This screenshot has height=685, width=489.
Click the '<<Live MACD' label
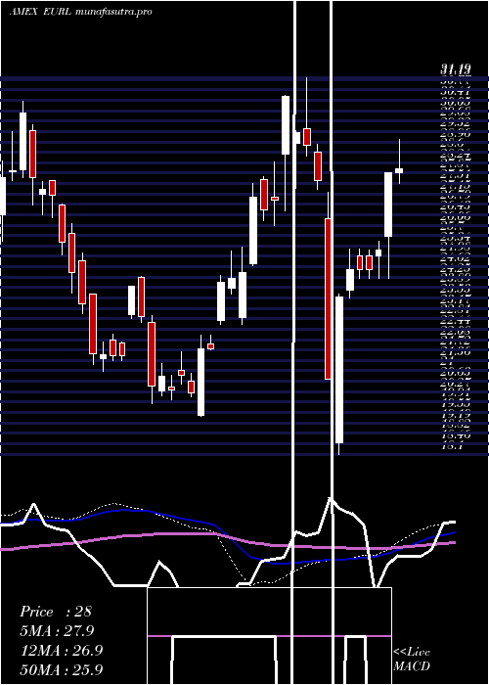(x=412, y=660)
